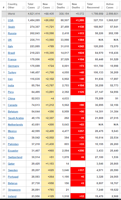The width and height of the screenshot is (121, 200).
Task: Click the # column header
Action: [4, 8]
